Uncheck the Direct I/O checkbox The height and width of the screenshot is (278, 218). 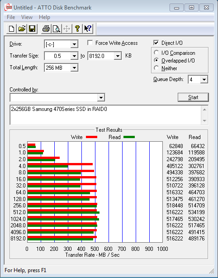156,43
